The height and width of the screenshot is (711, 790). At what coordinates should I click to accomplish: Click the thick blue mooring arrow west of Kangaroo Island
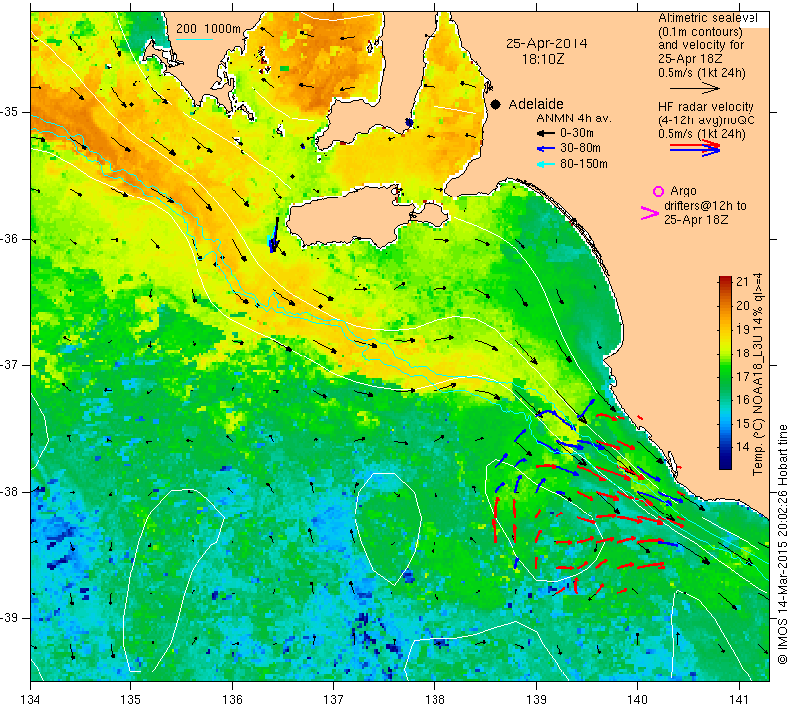[275, 235]
